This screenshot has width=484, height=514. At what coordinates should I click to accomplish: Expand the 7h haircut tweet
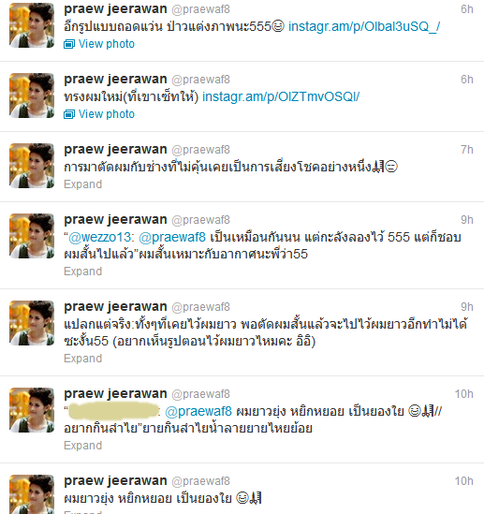(x=83, y=184)
